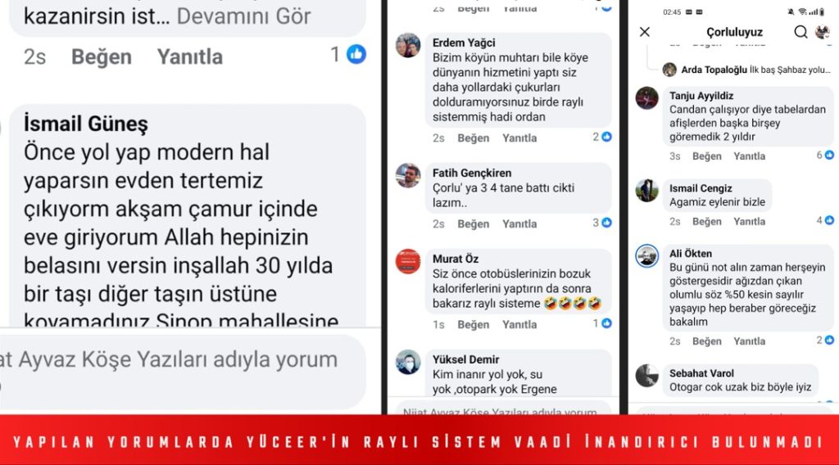Open Ali Ökten's profile picture
839x465 pixels.
[x=647, y=256]
